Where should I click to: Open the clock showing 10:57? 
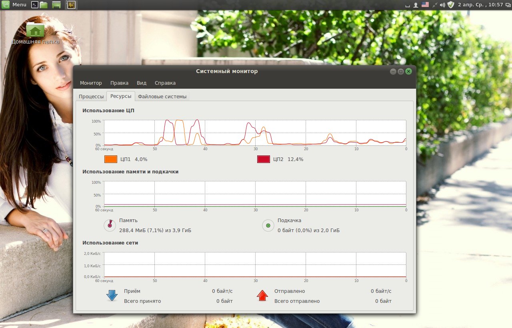480,5
